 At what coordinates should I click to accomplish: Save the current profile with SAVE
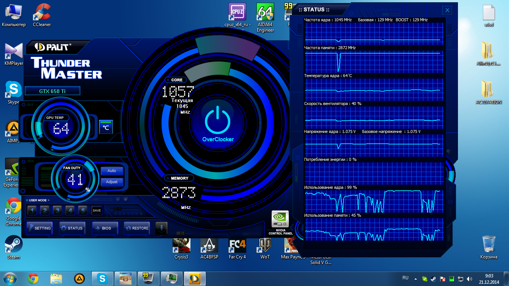tap(97, 210)
